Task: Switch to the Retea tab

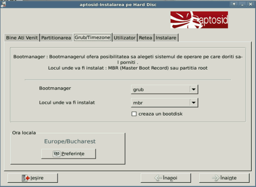Action: pos(145,37)
